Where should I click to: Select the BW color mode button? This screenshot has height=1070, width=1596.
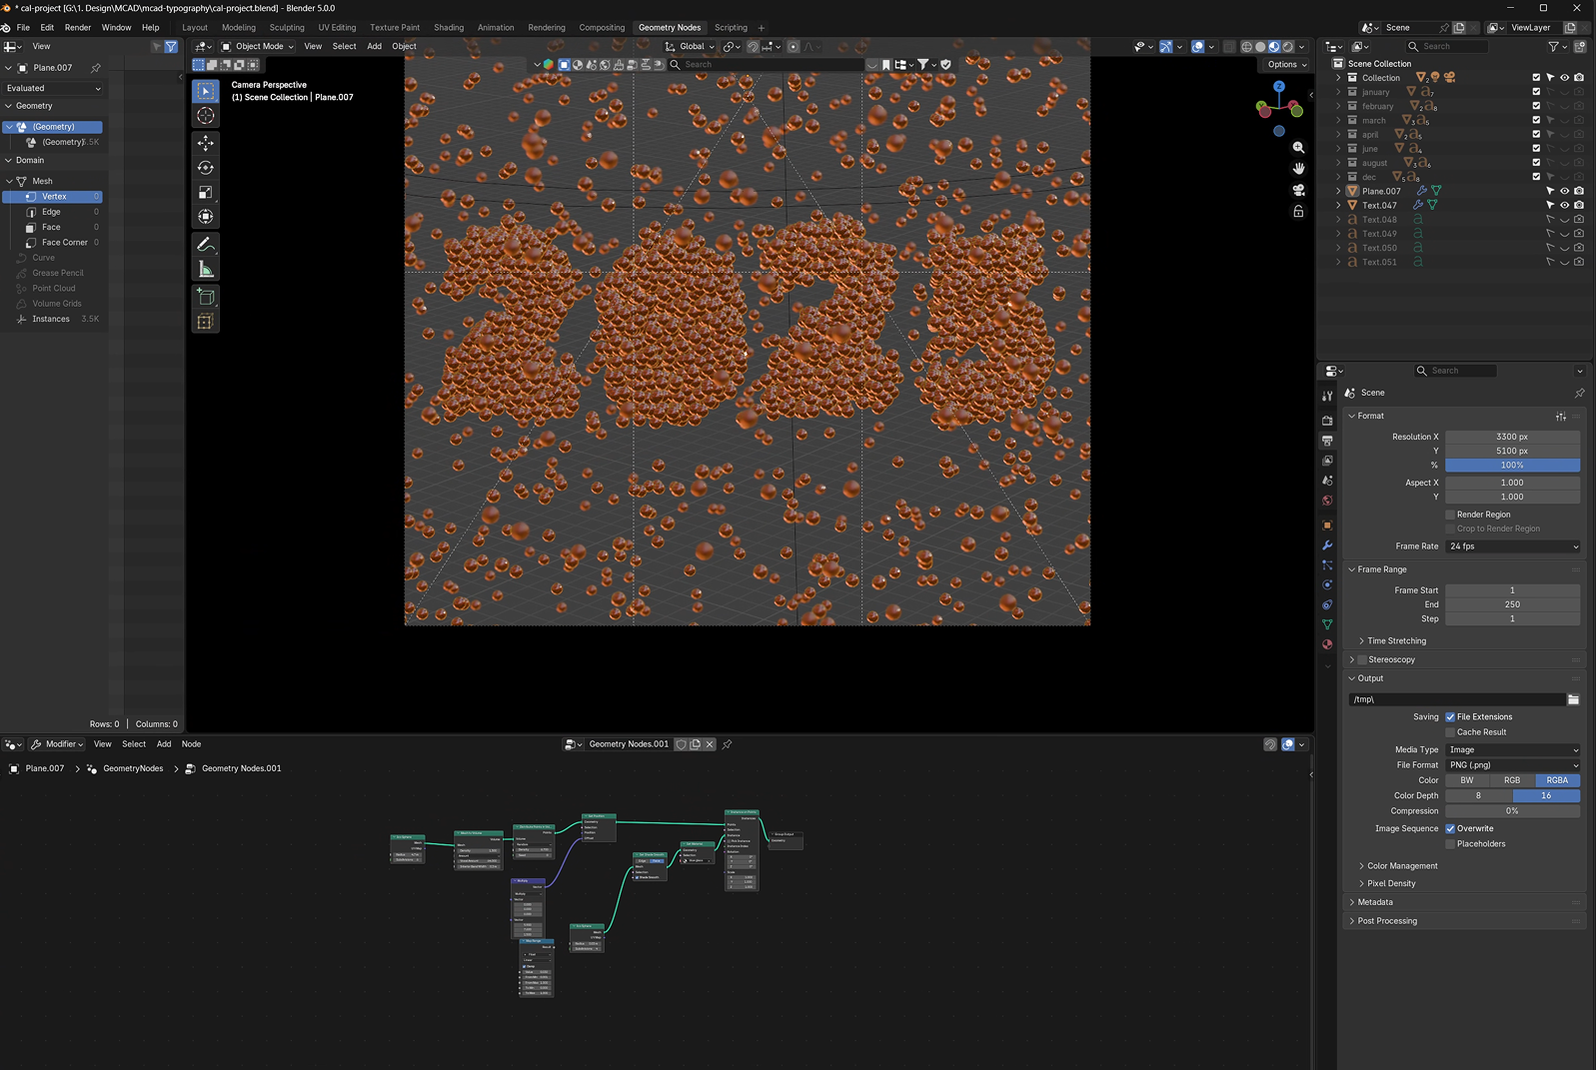pyautogui.click(x=1467, y=780)
